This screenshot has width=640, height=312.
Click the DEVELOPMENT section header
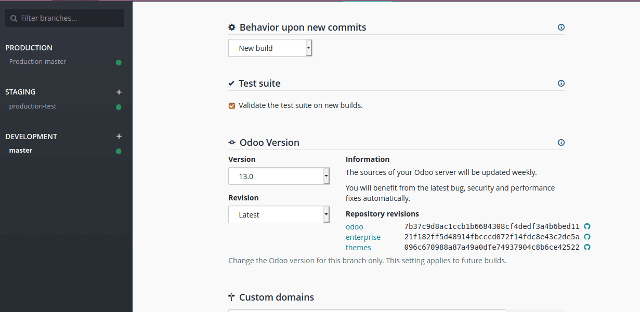pos(31,137)
